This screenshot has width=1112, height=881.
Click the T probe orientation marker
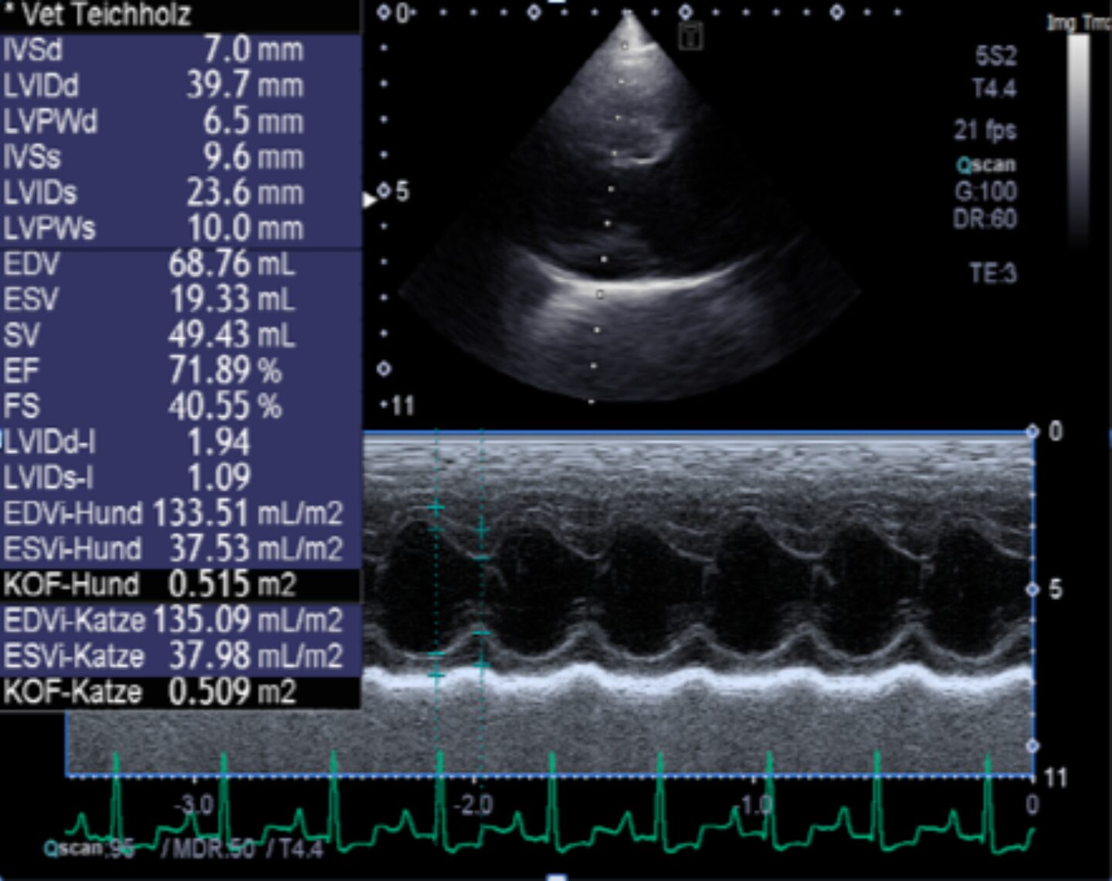(x=690, y=36)
